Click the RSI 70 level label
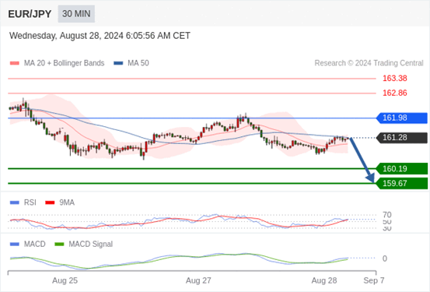Viewport: 430px width, 292px height. [x=387, y=215]
